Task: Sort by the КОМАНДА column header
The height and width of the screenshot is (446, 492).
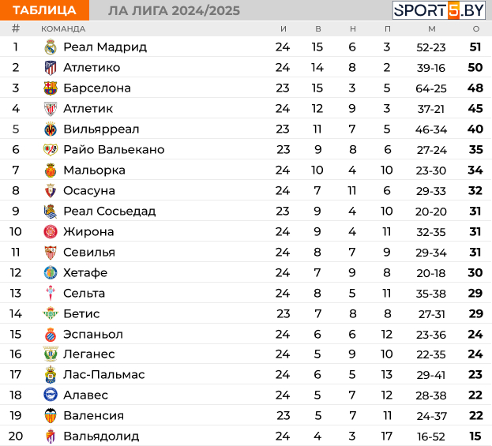Action: tap(63, 29)
